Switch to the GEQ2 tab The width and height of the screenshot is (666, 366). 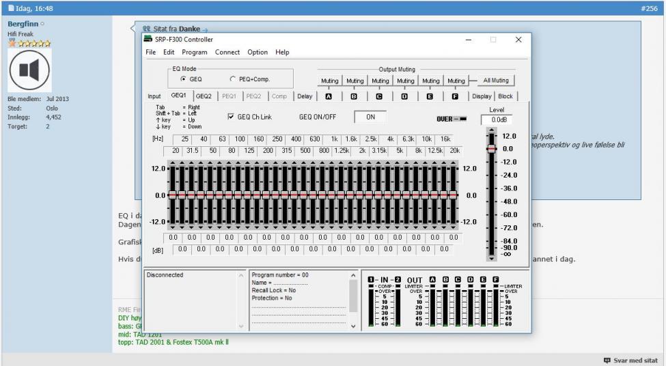pos(204,96)
